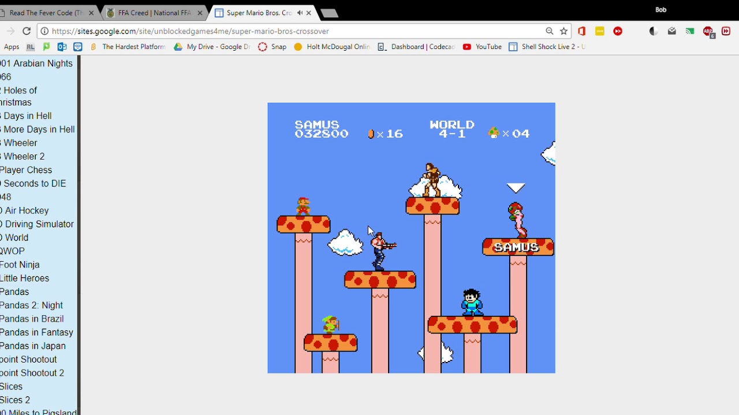Open a new tab button

click(x=329, y=13)
